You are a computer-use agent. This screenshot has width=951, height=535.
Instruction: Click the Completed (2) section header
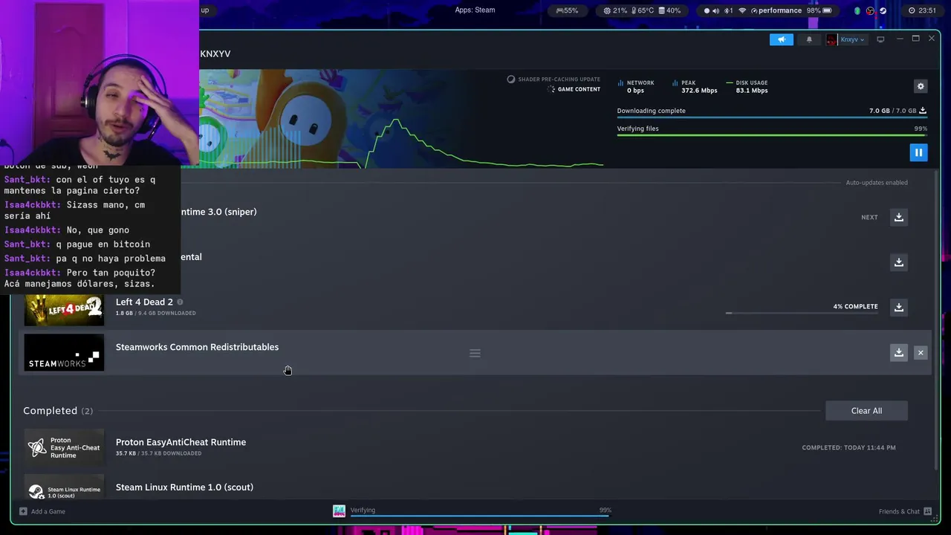click(58, 411)
